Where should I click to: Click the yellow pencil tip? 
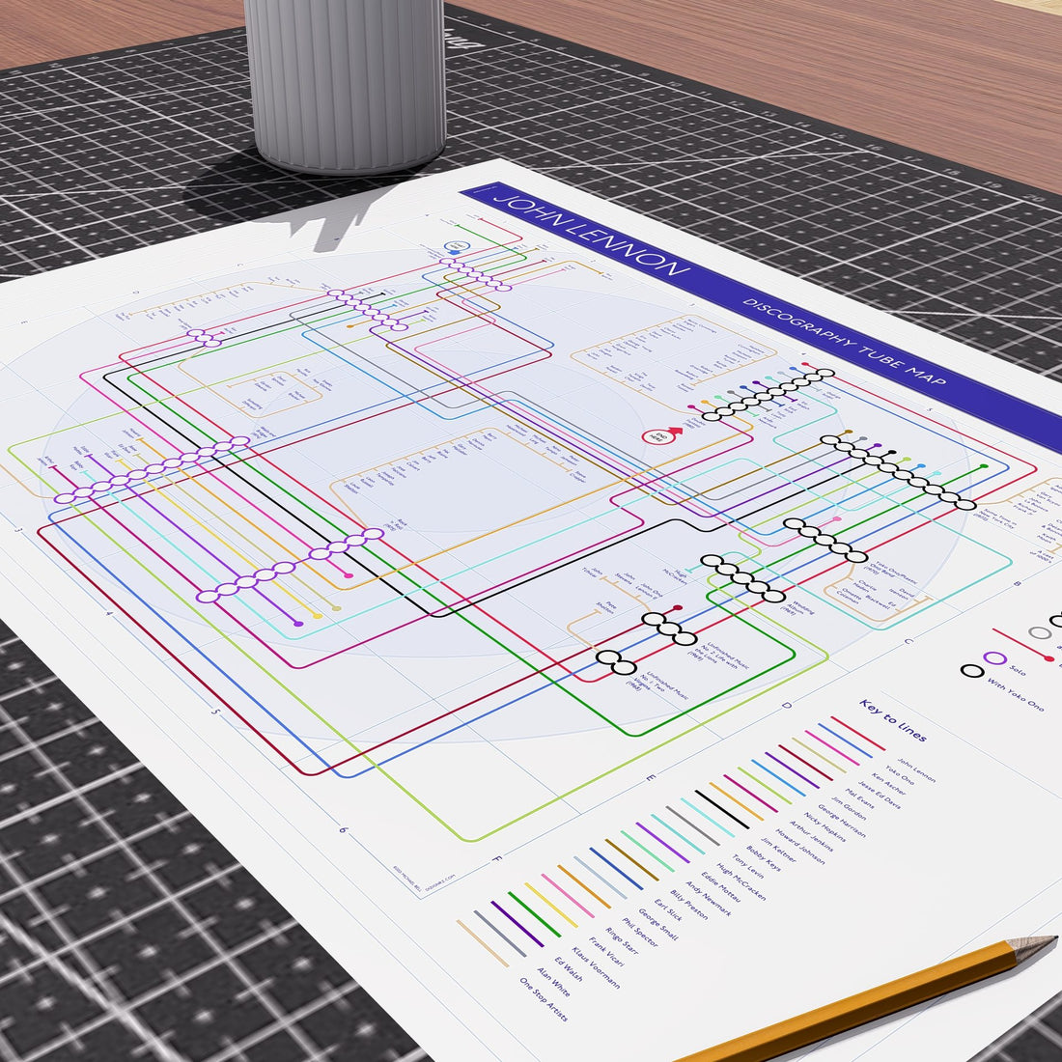[x=1034, y=947]
